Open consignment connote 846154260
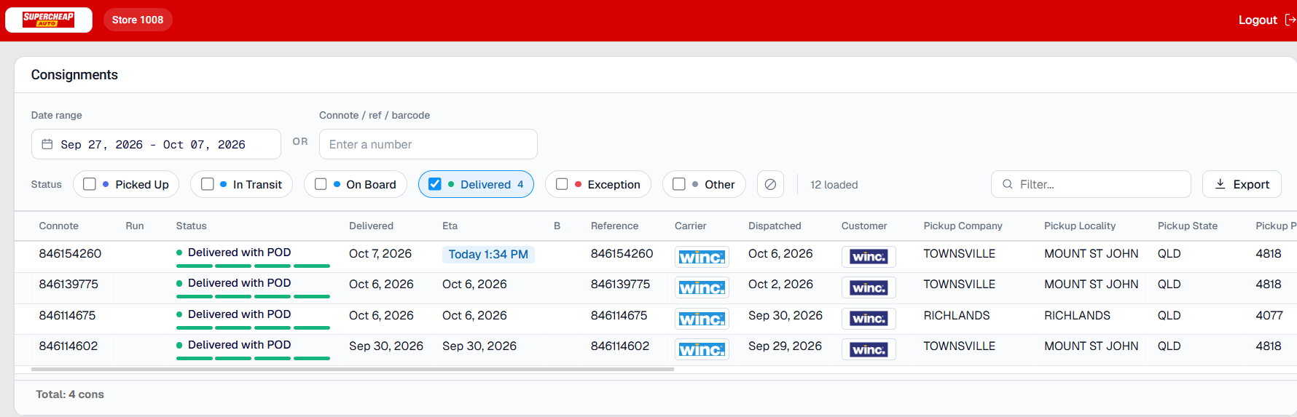The width and height of the screenshot is (1297, 417). point(70,253)
